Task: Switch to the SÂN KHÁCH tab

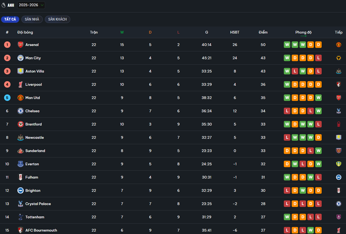Action: [x=57, y=19]
